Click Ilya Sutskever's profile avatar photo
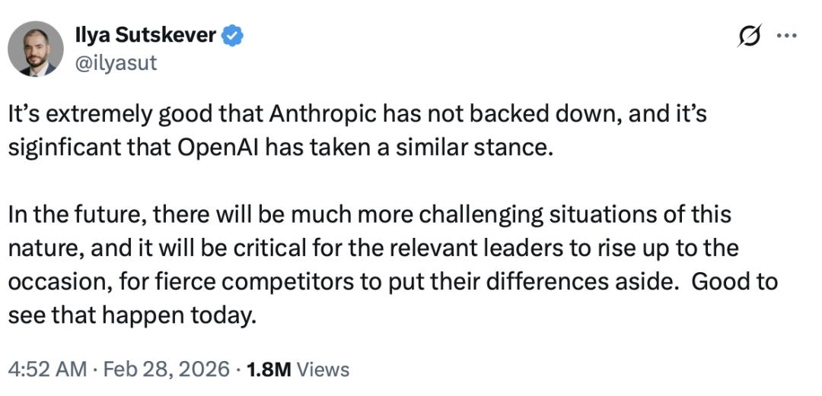This screenshot has height=396, width=822. pos(35,49)
